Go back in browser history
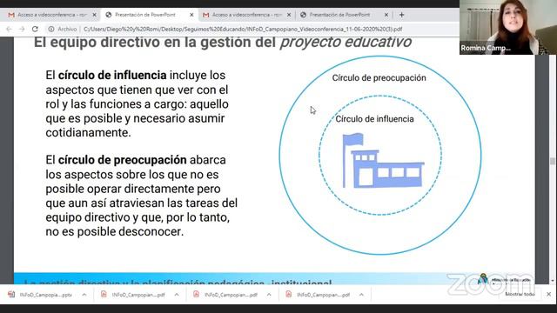The image size is (557, 313). [x=10, y=29]
